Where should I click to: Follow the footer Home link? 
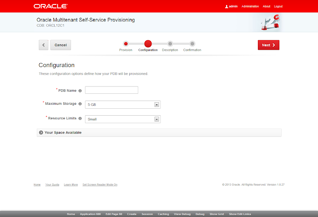pyautogui.click(x=37, y=185)
